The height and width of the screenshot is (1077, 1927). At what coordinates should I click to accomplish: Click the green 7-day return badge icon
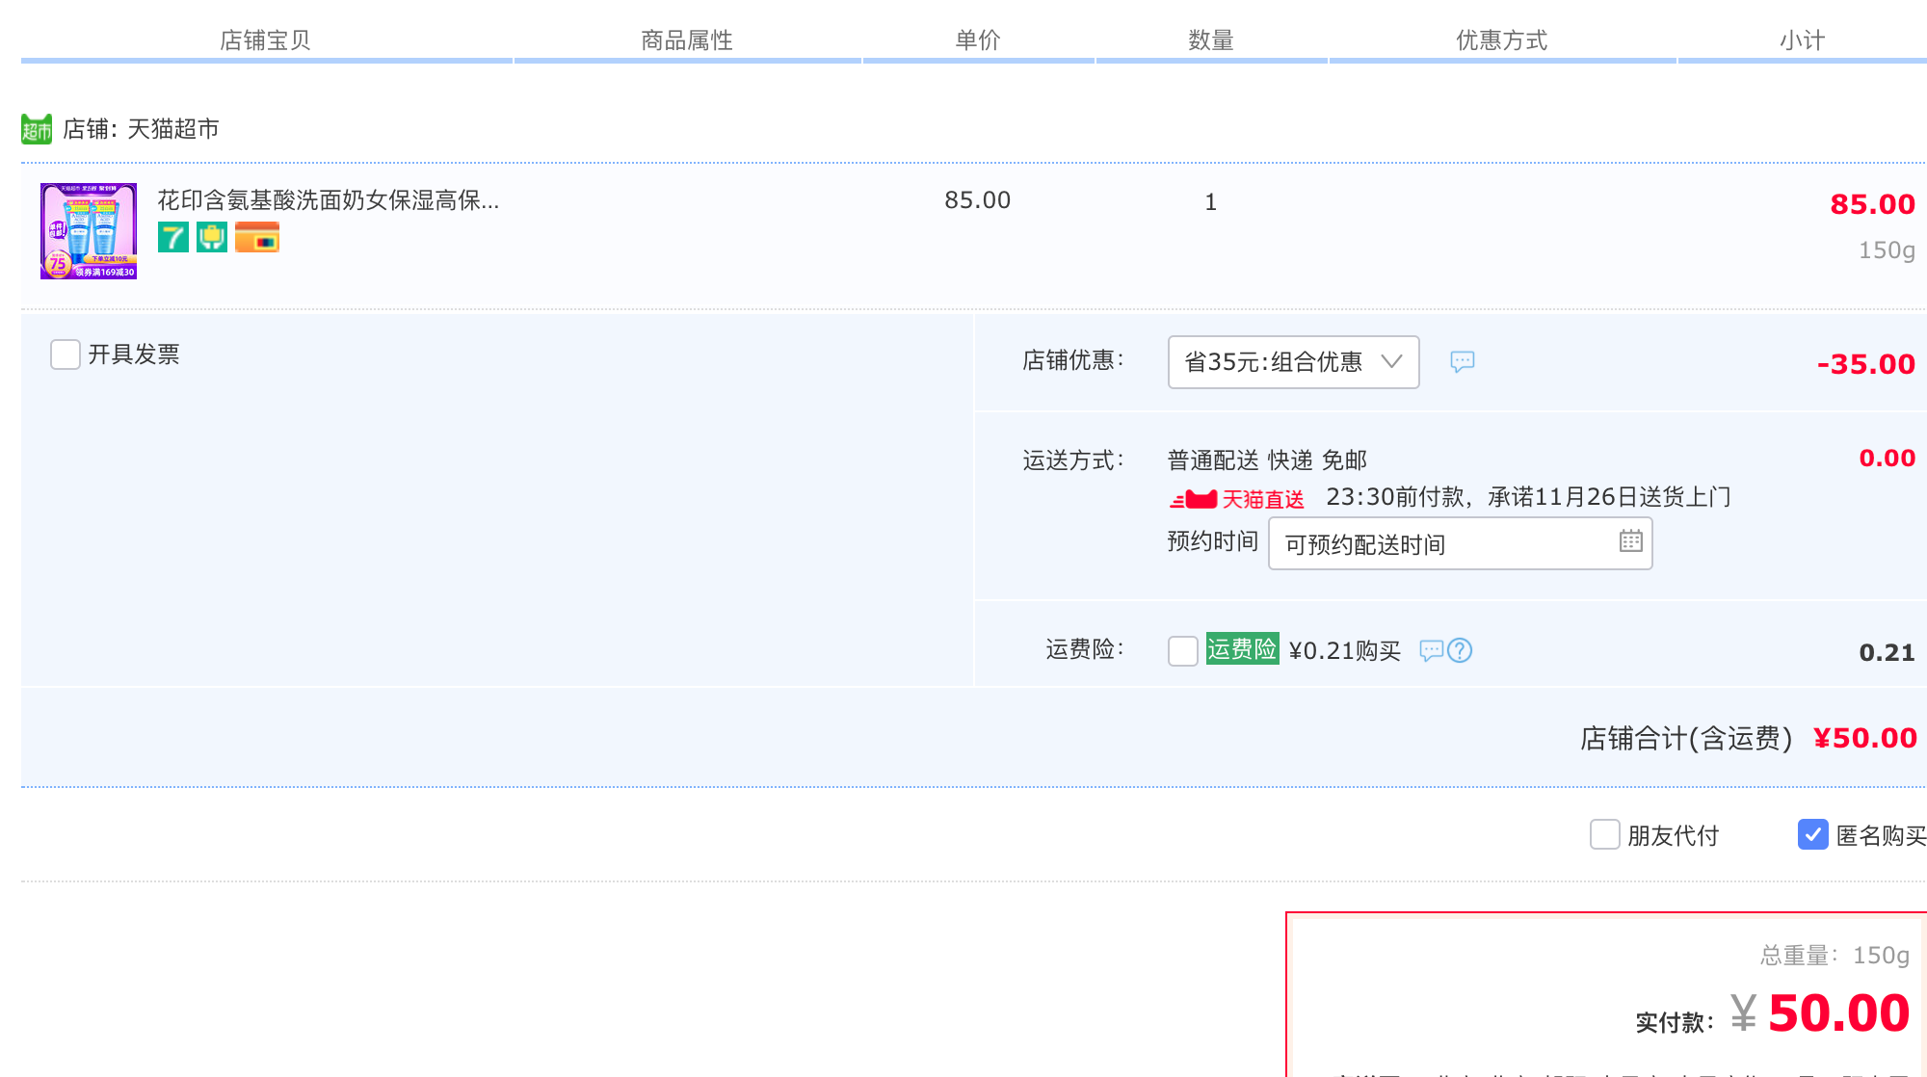click(173, 237)
